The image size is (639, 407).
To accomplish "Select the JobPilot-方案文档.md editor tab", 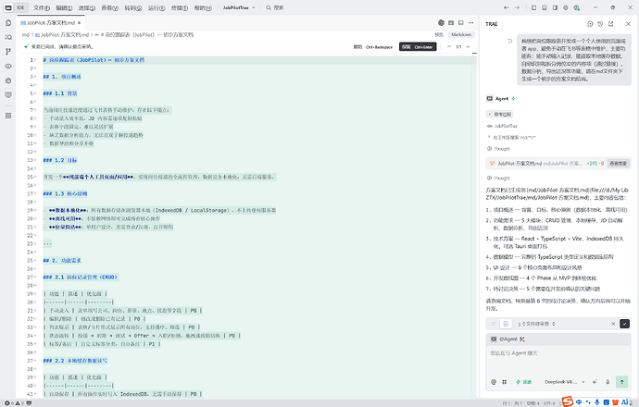I will point(51,23).
